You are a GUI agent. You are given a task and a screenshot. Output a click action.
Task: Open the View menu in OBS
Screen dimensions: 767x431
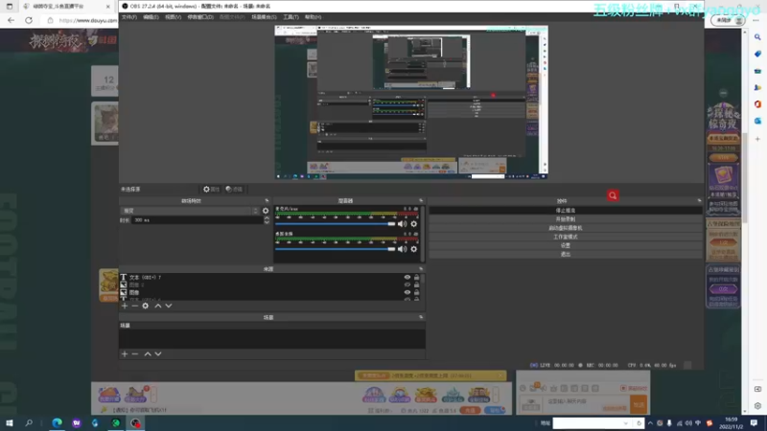pos(173,17)
